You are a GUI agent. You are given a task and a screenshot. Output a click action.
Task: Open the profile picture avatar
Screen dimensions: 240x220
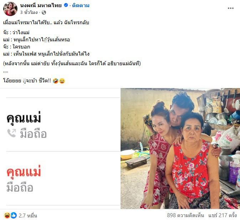click(10, 9)
